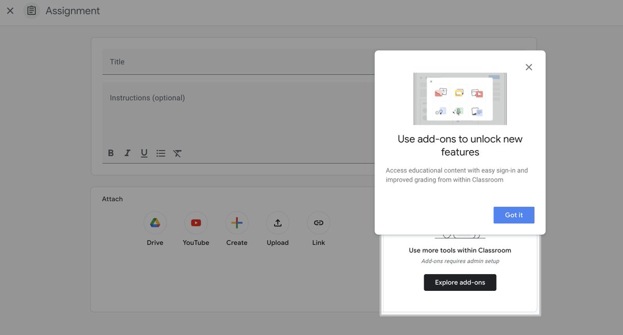Close the add-ons promotional dialog
This screenshot has width=623, height=335.
529,67
